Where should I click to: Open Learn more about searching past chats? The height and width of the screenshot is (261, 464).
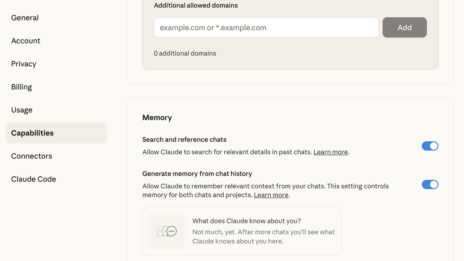(330, 152)
